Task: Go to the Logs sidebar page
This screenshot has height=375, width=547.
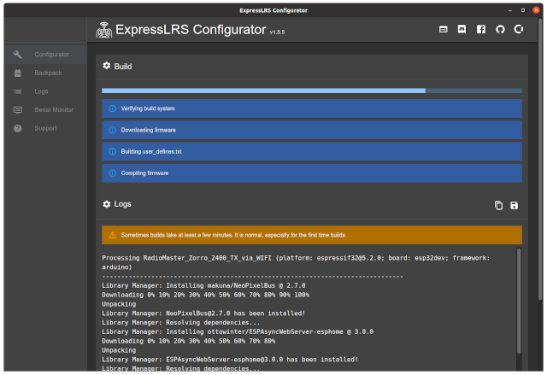Action: click(45, 91)
